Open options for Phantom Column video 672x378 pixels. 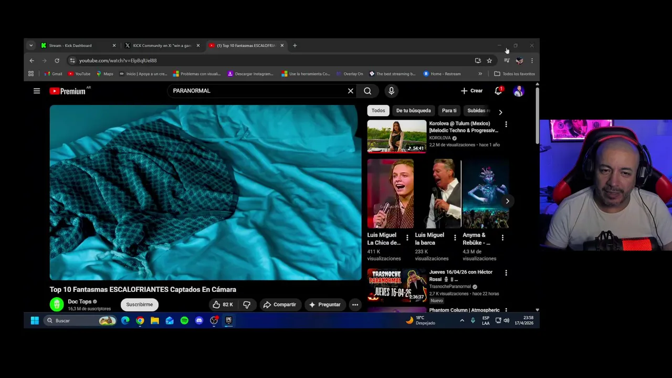tap(506, 311)
